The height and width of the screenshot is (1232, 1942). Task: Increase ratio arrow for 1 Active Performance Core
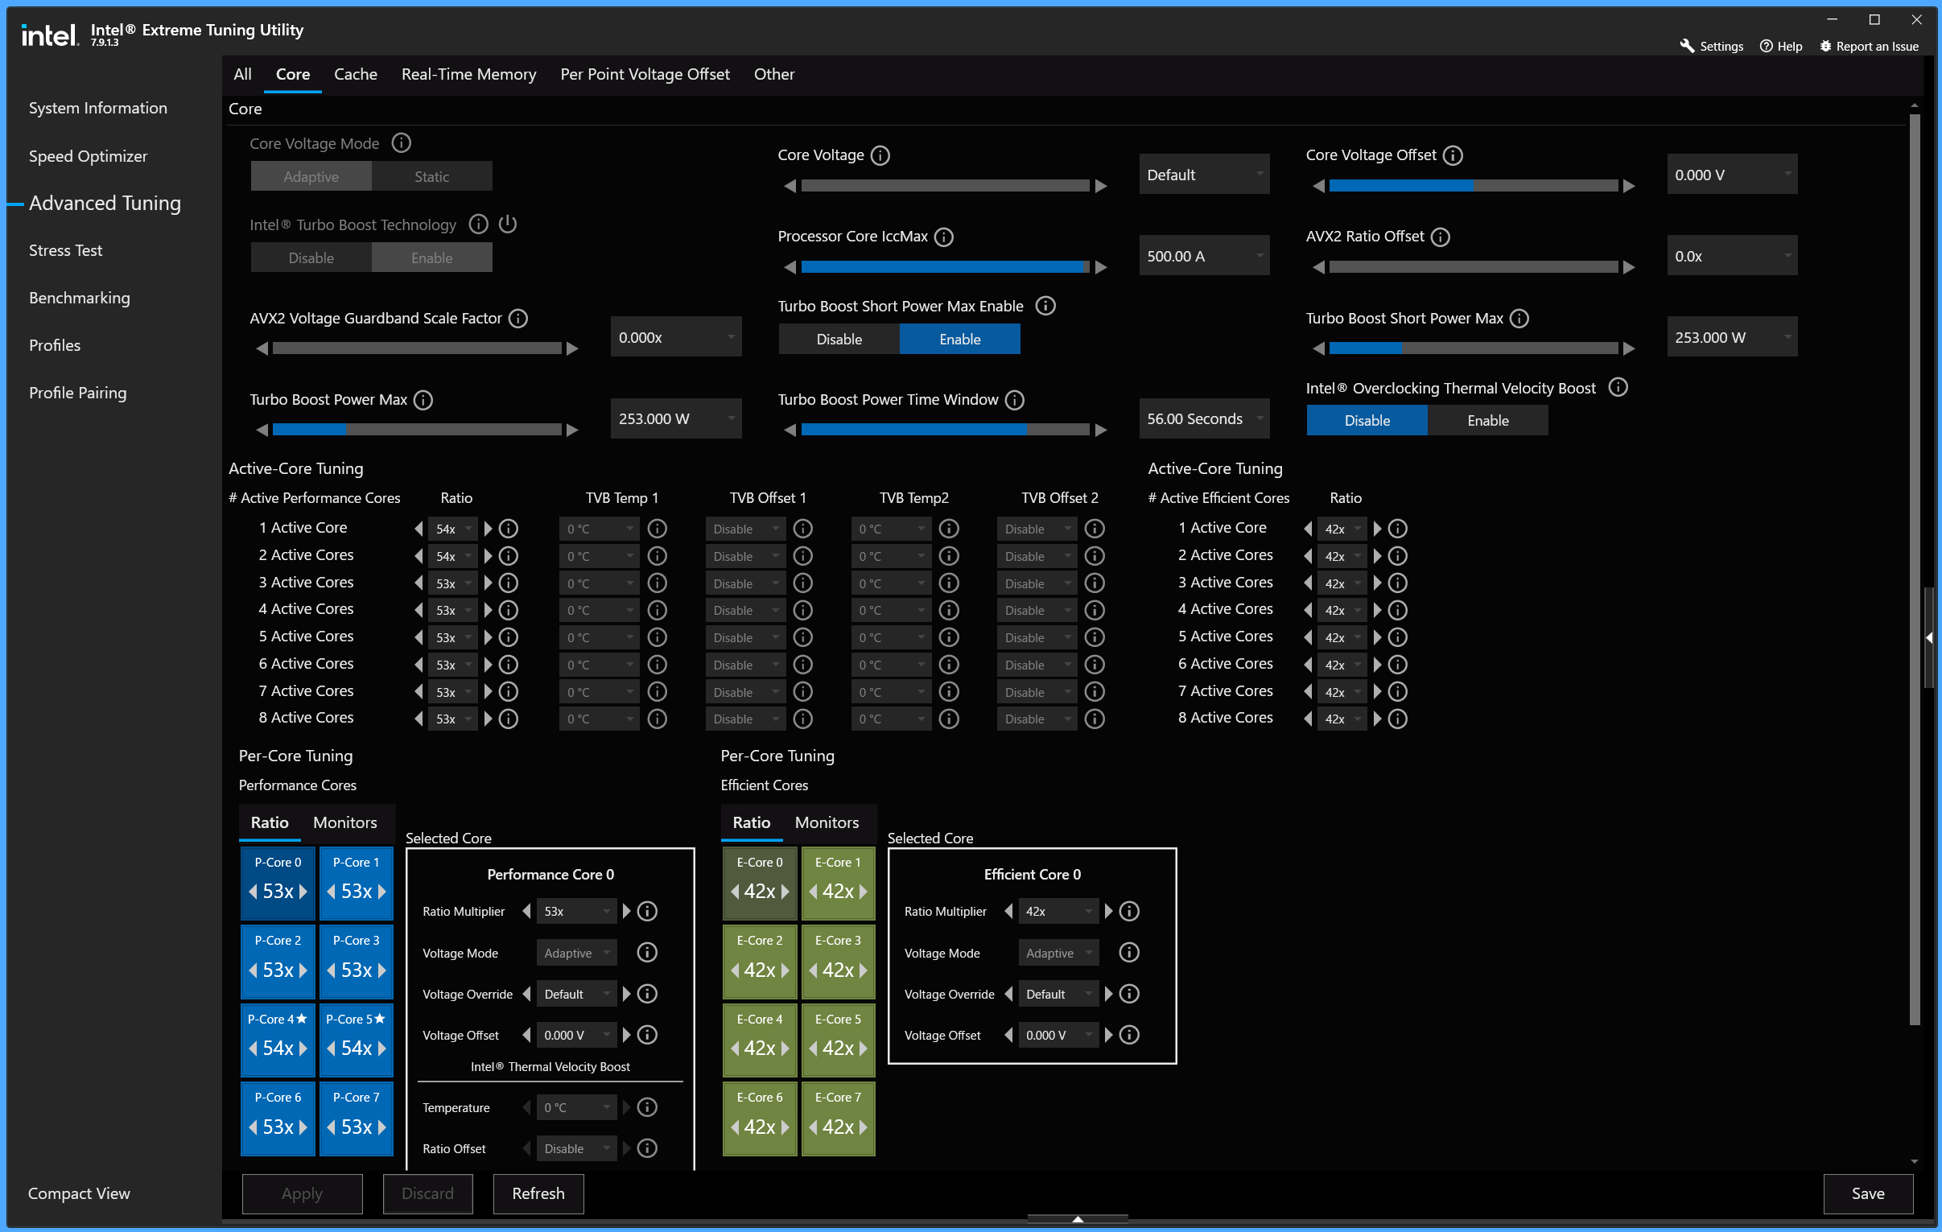tap(488, 528)
